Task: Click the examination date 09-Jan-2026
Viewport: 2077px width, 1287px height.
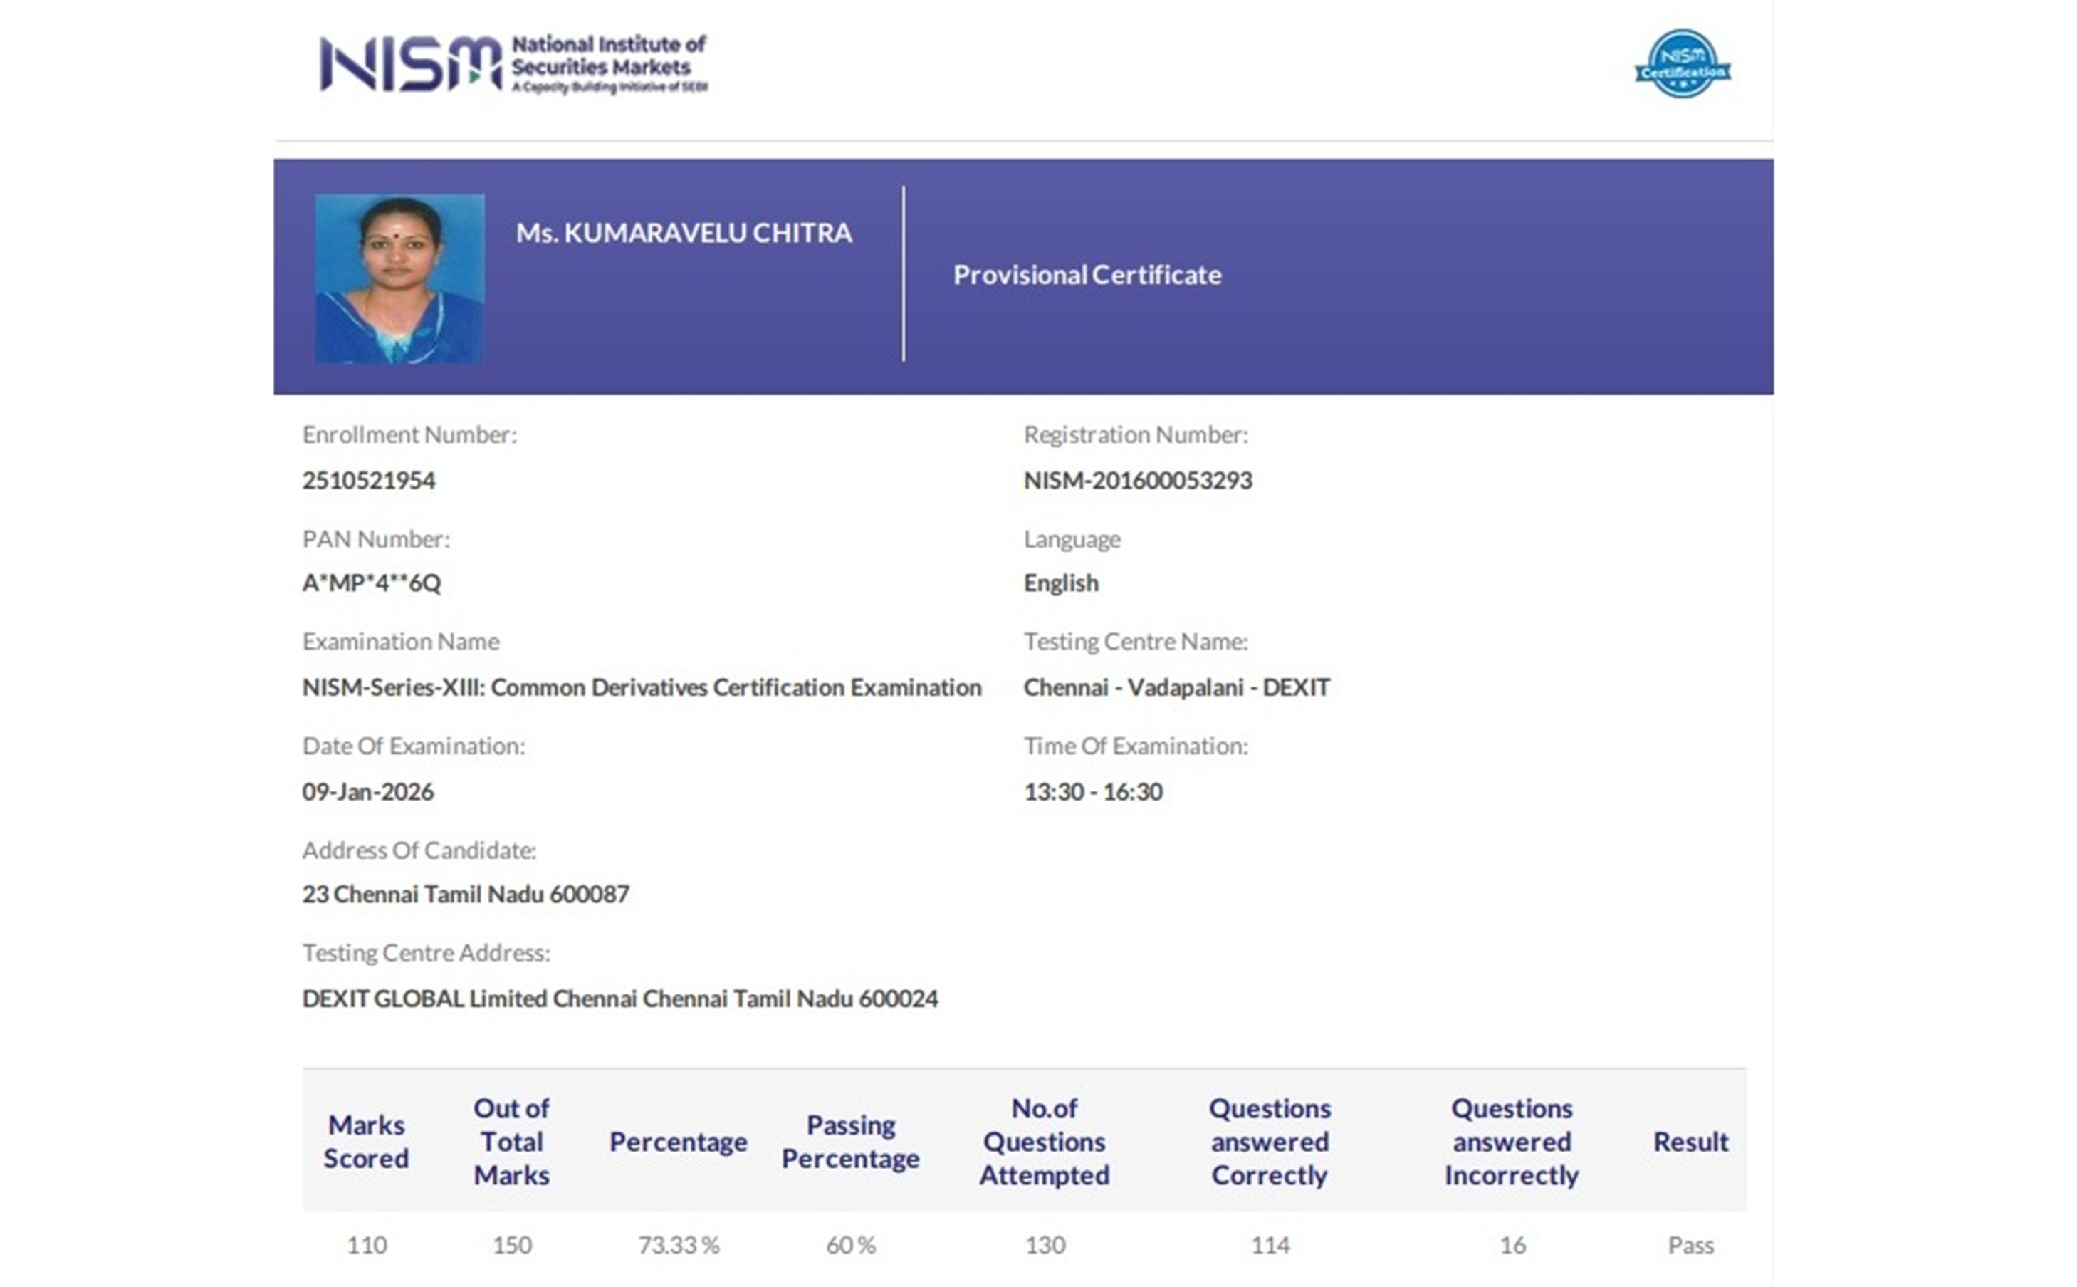Action: click(367, 793)
